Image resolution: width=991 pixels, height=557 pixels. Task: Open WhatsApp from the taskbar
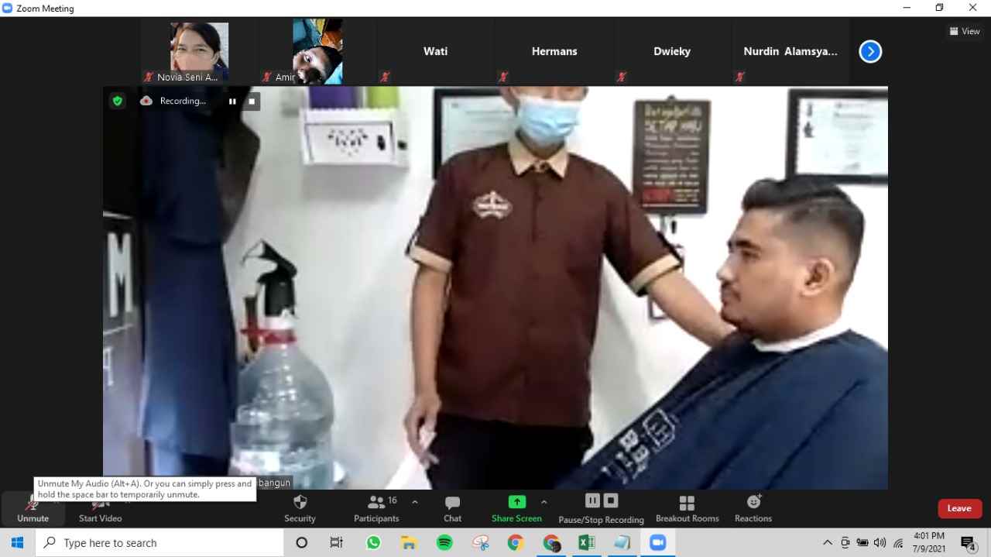(x=373, y=543)
